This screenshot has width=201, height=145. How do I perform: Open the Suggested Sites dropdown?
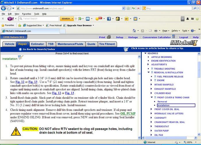point(43,25)
